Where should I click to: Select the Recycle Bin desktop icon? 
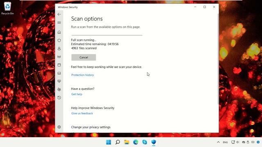7,8
